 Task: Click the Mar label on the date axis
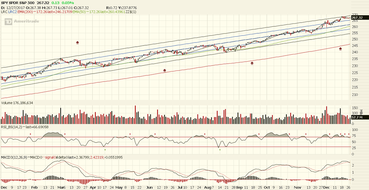click(61, 188)
